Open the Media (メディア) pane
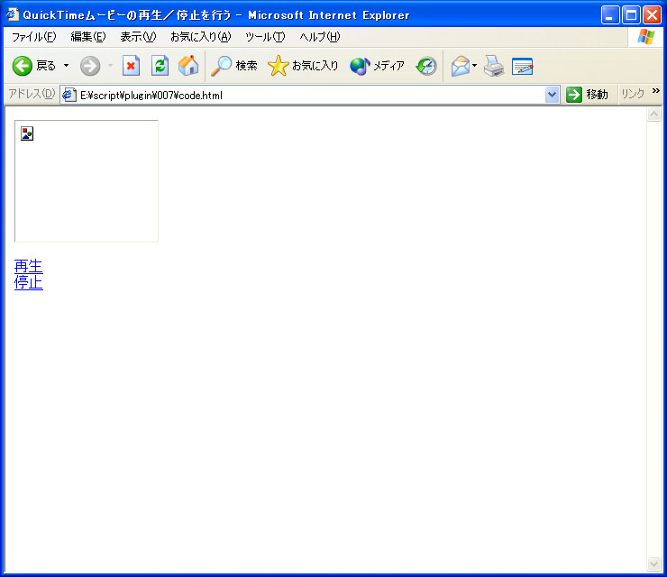The height and width of the screenshot is (577, 667). 377,66
